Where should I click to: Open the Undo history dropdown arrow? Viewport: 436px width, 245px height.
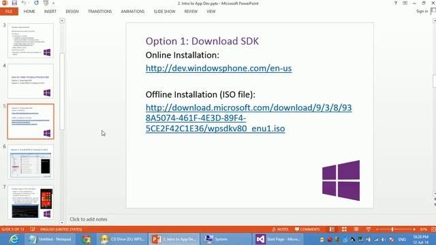pyautogui.click(x=29, y=3)
